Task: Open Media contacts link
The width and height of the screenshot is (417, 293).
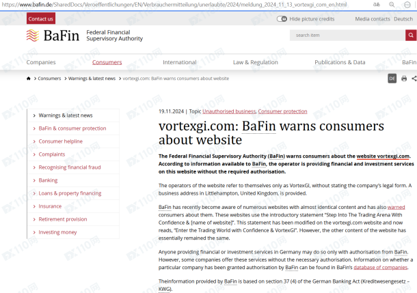Action: click(x=373, y=19)
